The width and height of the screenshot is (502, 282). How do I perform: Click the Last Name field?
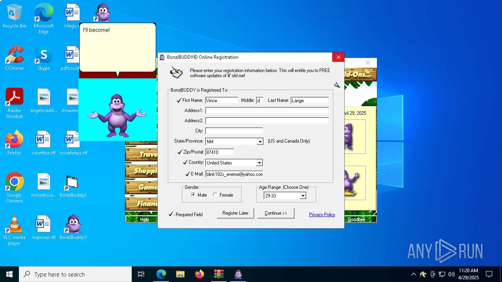click(x=310, y=100)
